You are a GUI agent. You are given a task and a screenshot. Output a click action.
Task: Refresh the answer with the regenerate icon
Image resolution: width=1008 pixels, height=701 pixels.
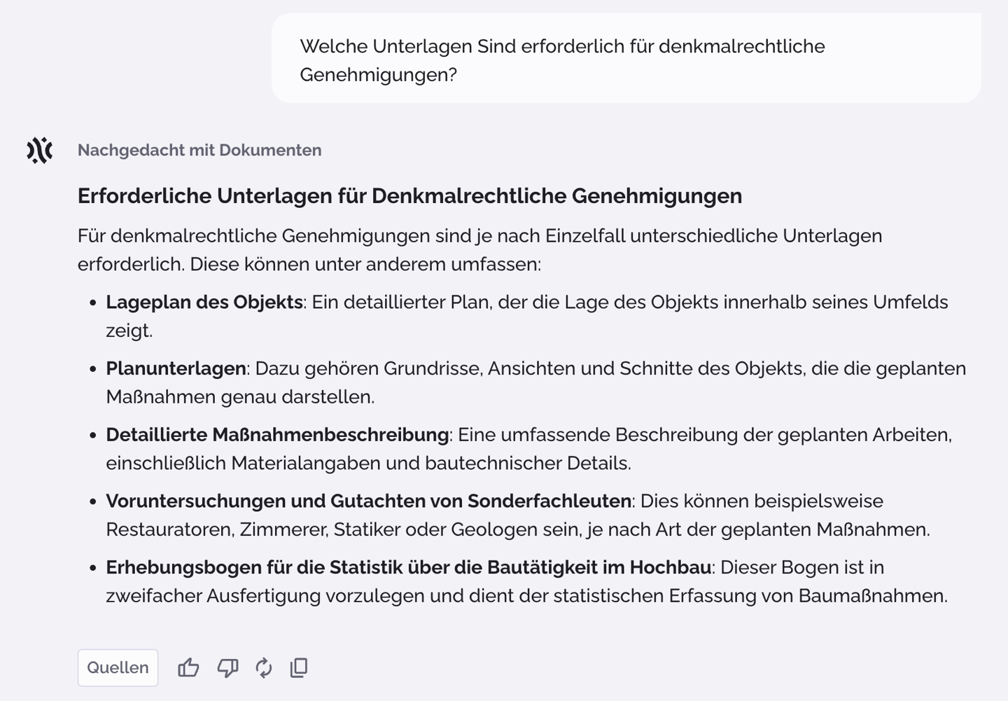263,667
